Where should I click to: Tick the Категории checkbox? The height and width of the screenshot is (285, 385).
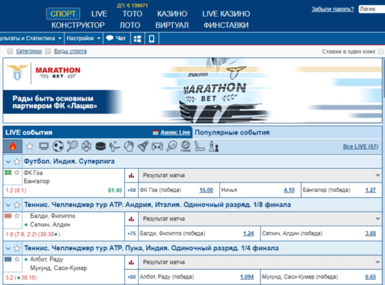tap(10, 51)
